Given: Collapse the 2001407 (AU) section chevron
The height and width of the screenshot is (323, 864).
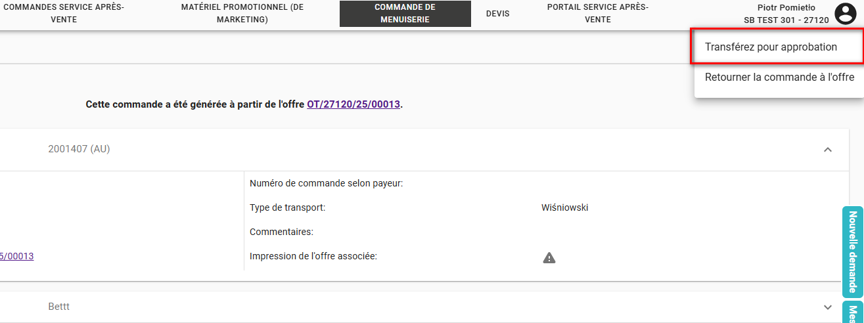Looking at the screenshot, I should pos(828,150).
